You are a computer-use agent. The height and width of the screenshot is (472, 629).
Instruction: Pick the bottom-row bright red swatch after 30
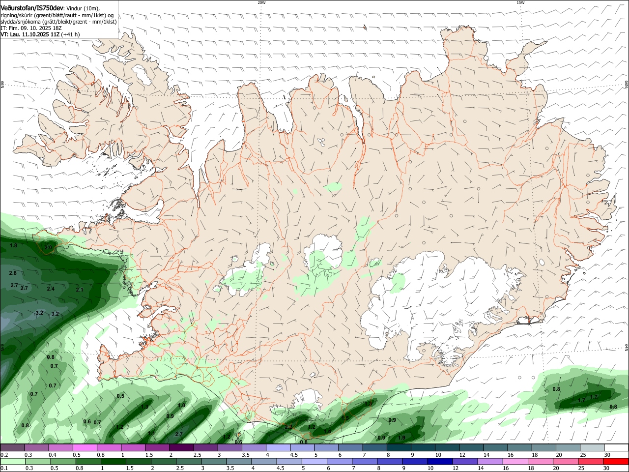coord(616,461)
